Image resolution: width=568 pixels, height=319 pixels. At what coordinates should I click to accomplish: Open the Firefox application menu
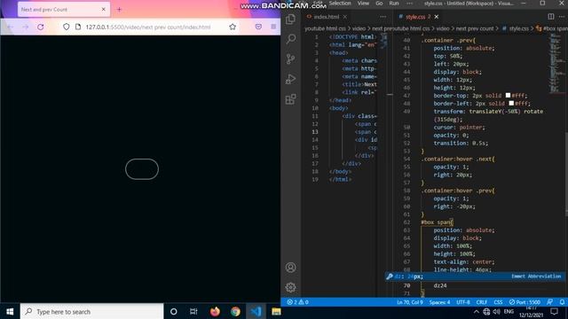click(273, 27)
